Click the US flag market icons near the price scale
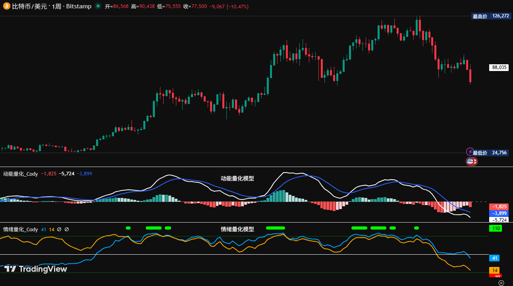Screen dimensions: 513x286 [471, 161]
